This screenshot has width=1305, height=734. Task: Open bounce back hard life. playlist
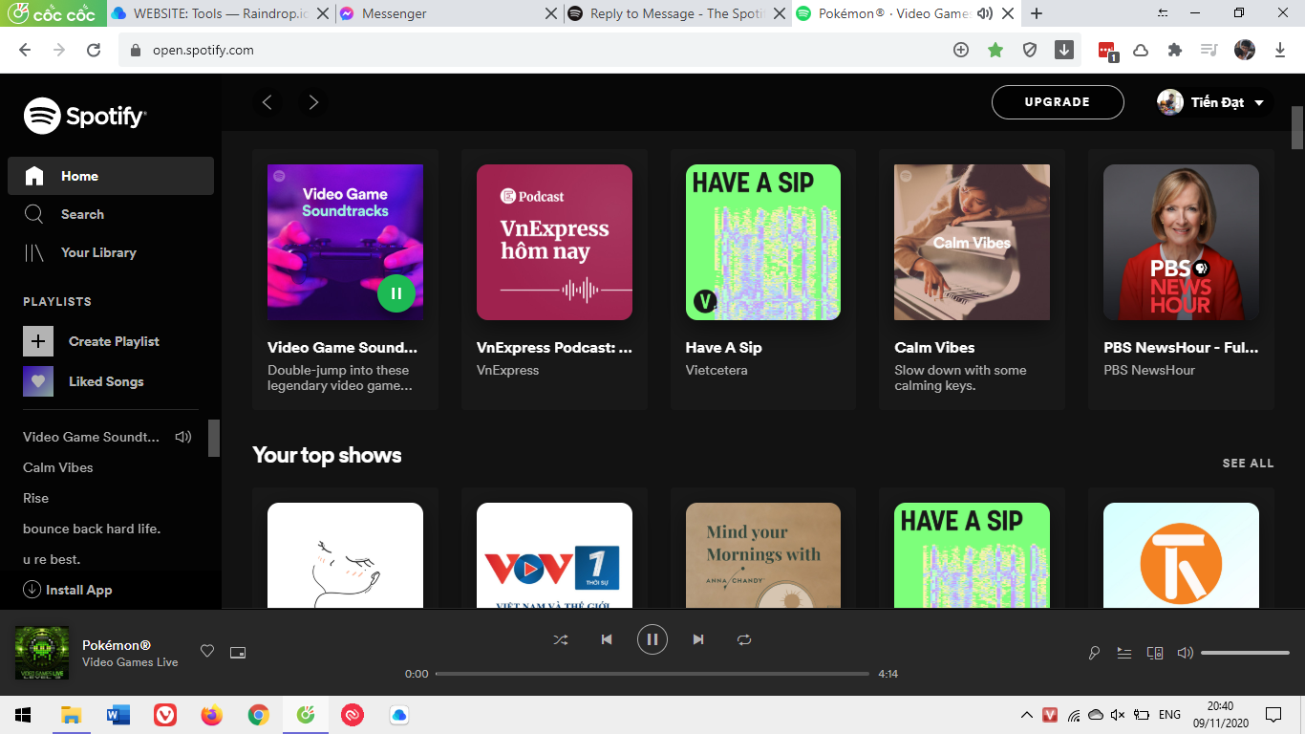(x=92, y=529)
